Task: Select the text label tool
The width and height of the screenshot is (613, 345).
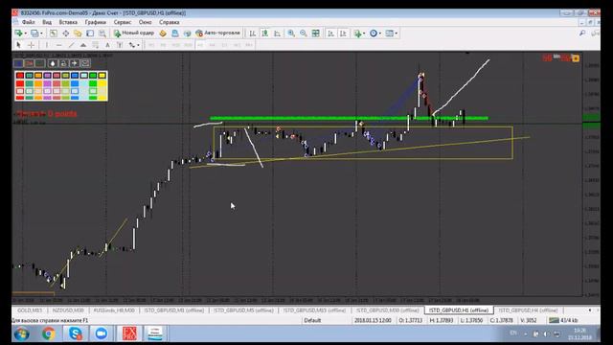Action: [120, 45]
